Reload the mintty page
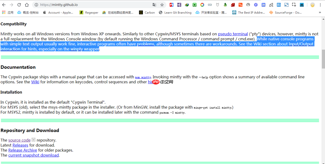 [19, 5]
